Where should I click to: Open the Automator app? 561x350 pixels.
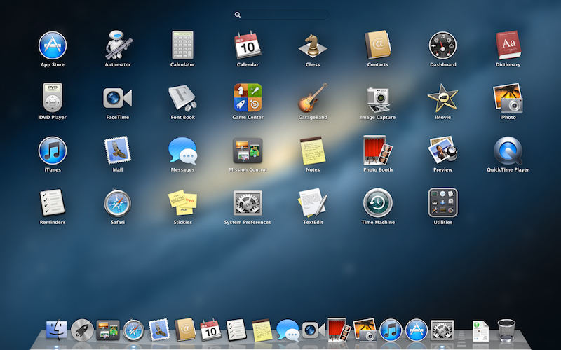pyautogui.click(x=118, y=45)
